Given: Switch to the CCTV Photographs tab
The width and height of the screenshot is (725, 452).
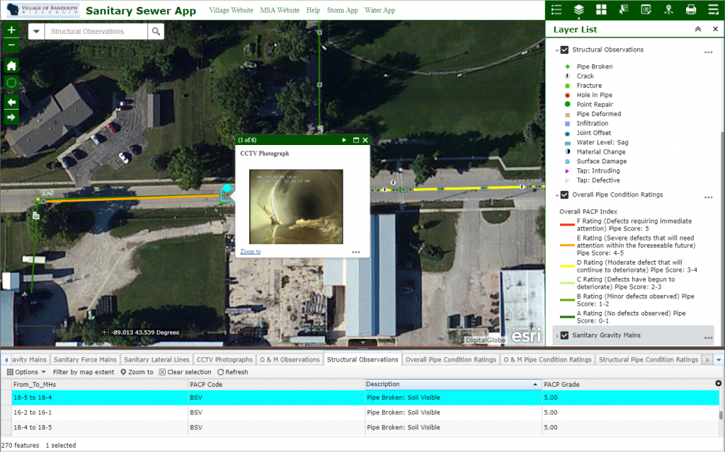Looking at the screenshot, I should [x=224, y=359].
